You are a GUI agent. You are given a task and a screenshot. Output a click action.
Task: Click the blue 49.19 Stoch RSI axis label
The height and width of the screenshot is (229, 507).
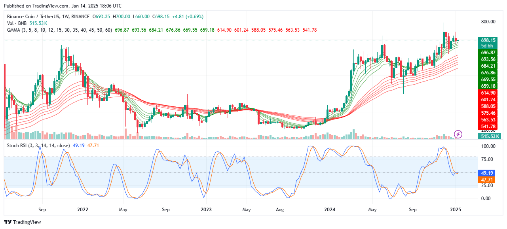click(x=487, y=173)
